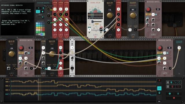This screenshot has width=185, height=104.
Task: Click the Signal Delay output jack
Action: point(101,30)
